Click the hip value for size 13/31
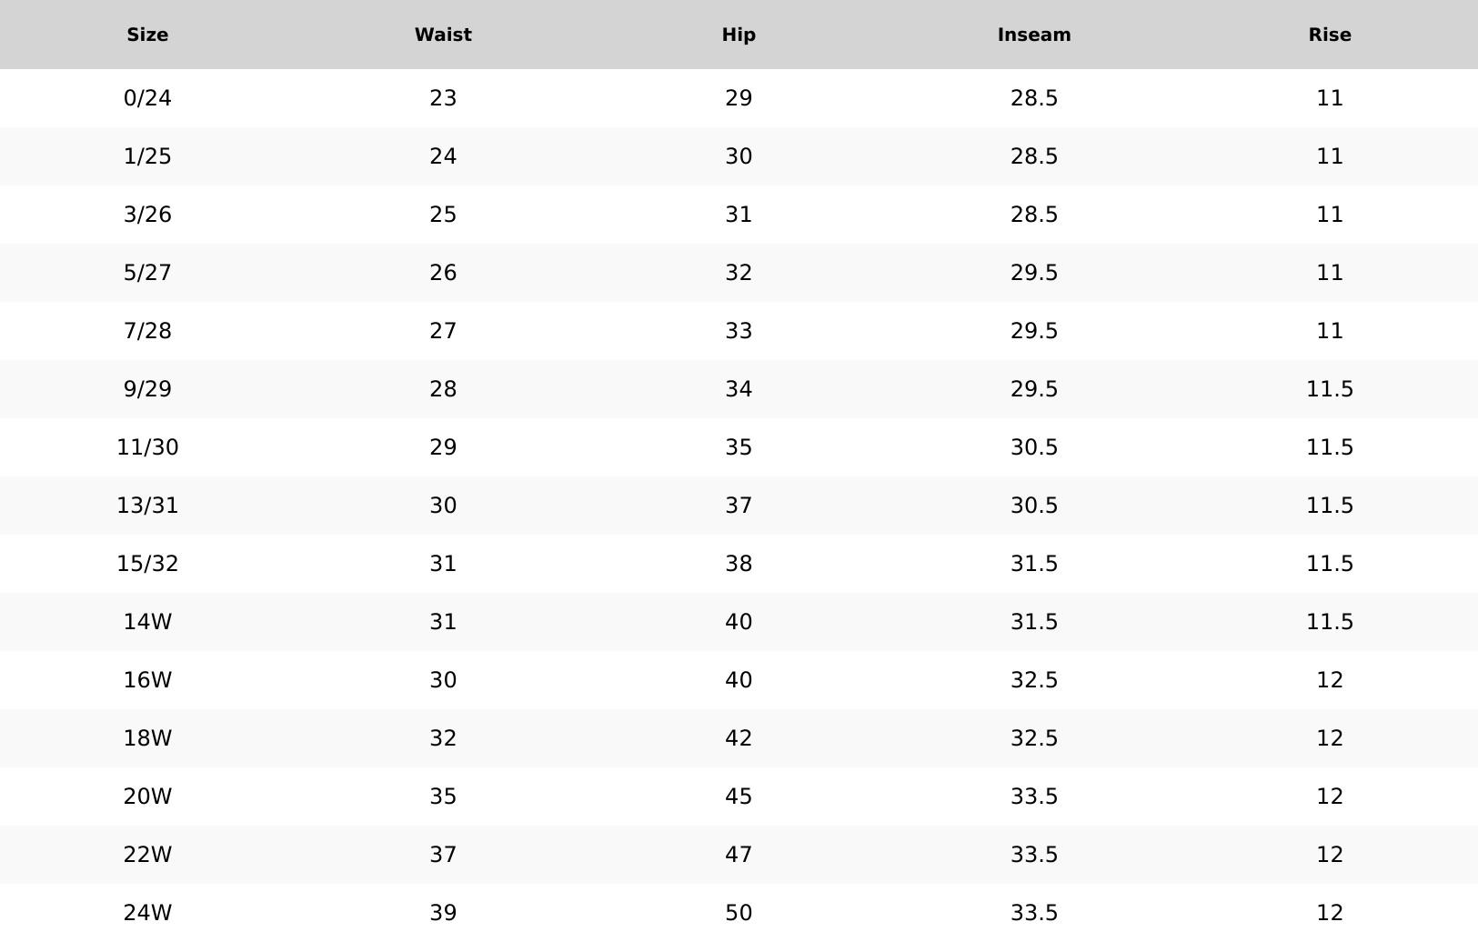 739,506
